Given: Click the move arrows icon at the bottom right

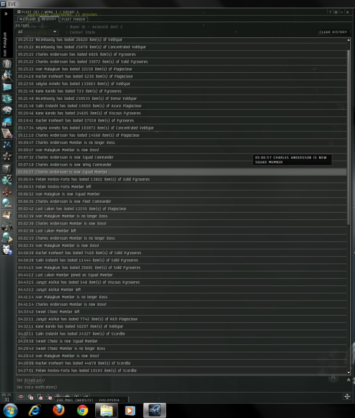Looking at the screenshot, I should (x=347, y=397).
